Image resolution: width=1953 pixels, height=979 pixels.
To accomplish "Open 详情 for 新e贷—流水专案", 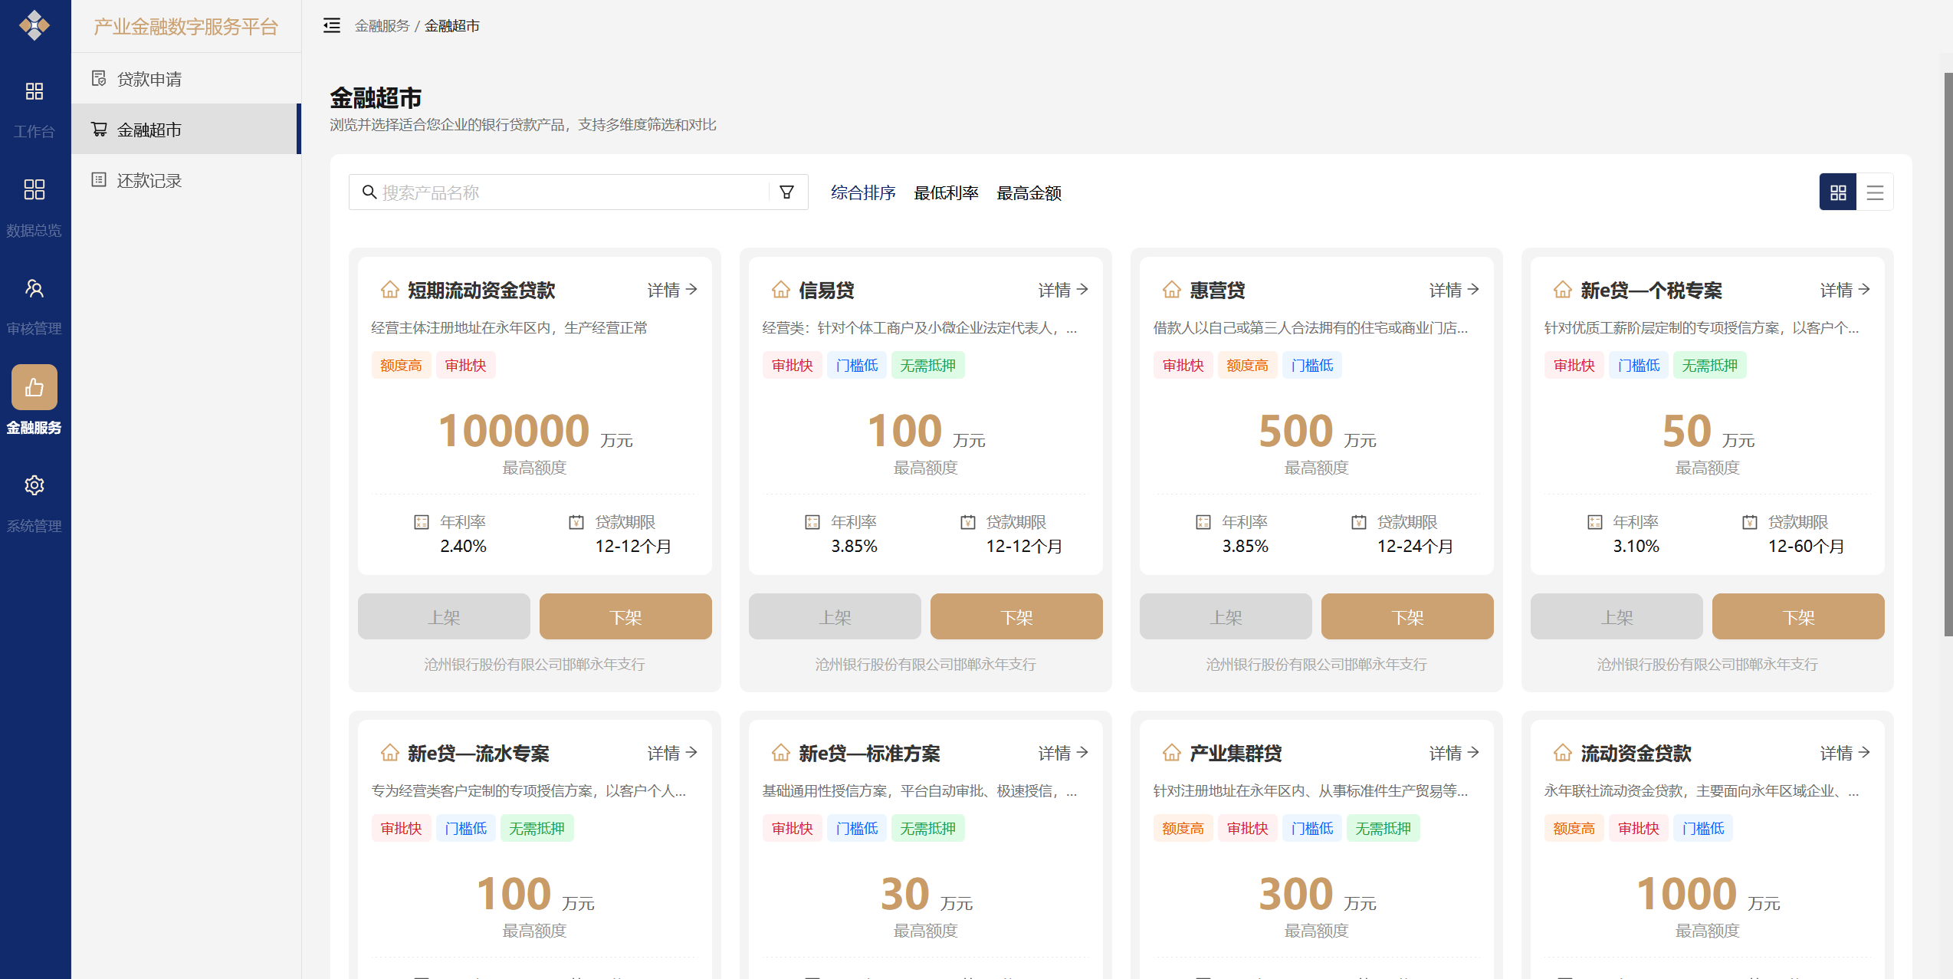I will click(673, 753).
